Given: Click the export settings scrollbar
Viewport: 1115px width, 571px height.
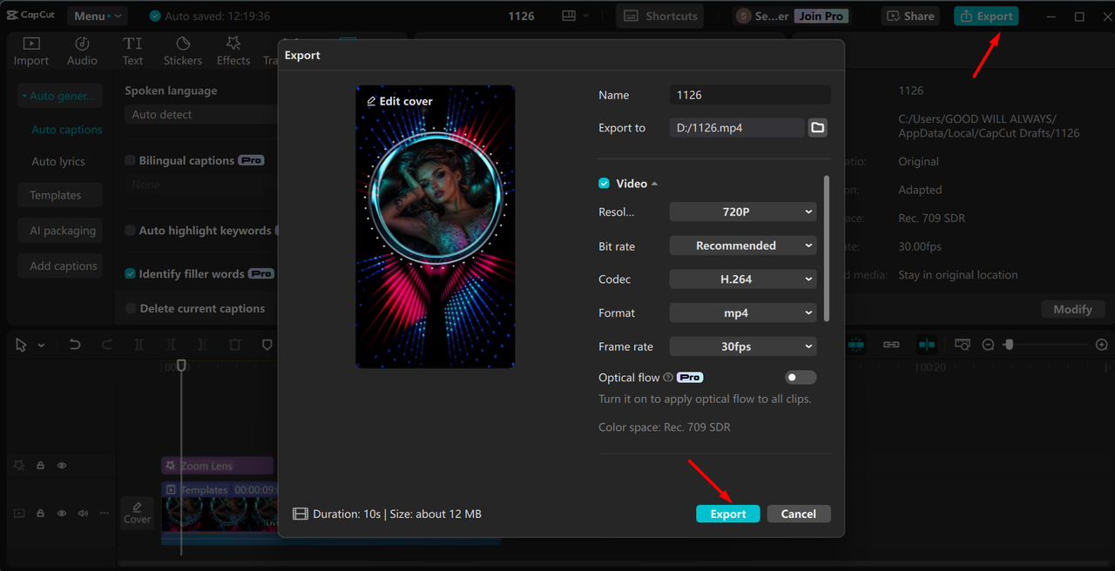Looking at the screenshot, I should click(x=826, y=248).
